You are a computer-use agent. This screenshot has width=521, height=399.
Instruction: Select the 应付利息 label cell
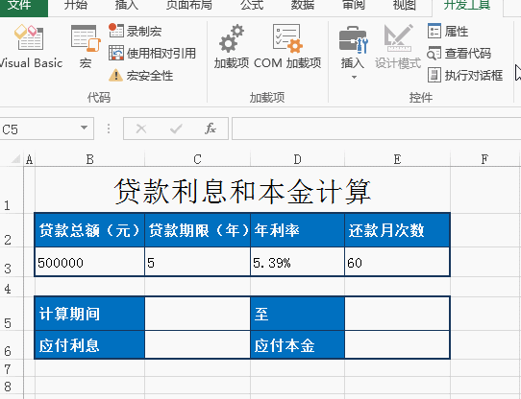pyautogui.click(x=89, y=345)
